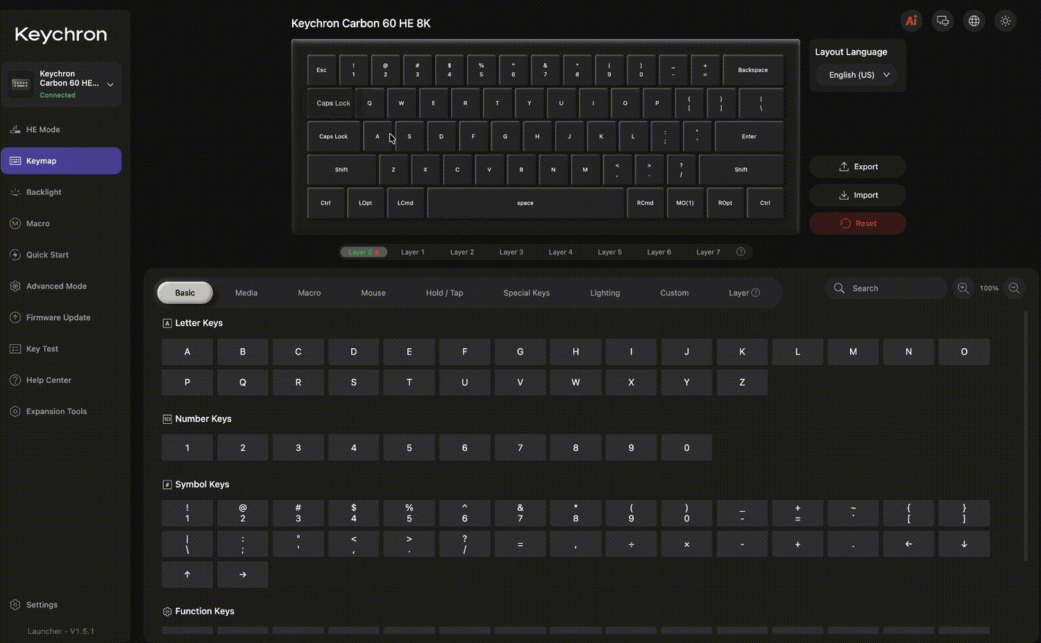Image resolution: width=1041 pixels, height=643 pixels.
Task: Open HE Mode in sidebar
Action: pyautogui.click(x=61, y=130)
